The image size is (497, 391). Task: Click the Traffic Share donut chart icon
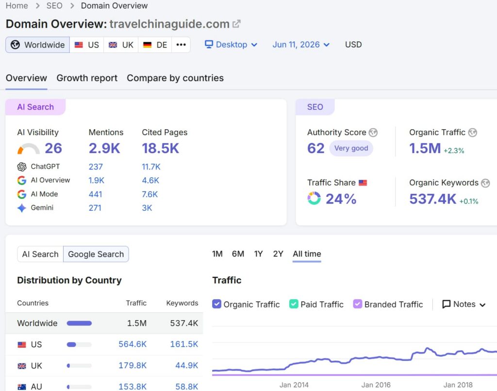tap(314, 198)
